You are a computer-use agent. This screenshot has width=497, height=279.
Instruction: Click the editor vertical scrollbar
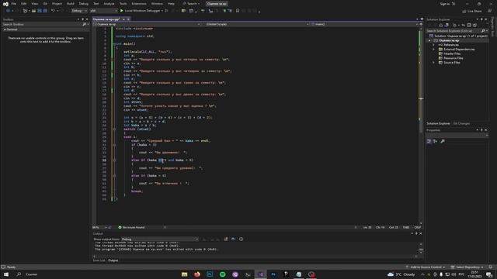[421, 126]
